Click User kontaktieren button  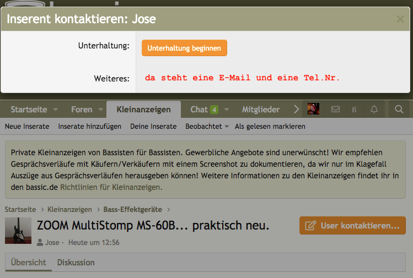(352, 225)
